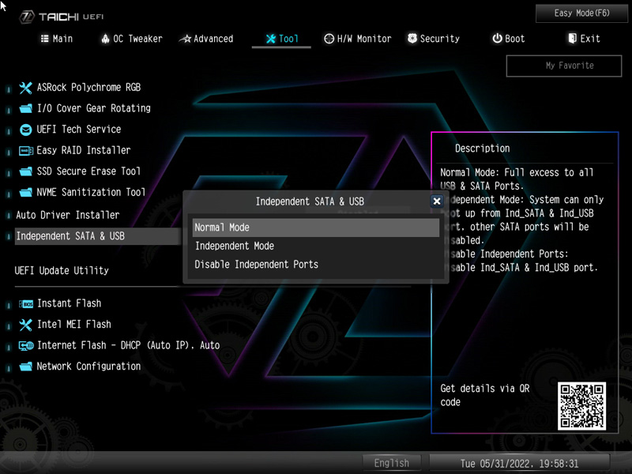632x474 pixels.
Task: Click the Instant Flash BIOS chip icon
Action: point(26,304)
